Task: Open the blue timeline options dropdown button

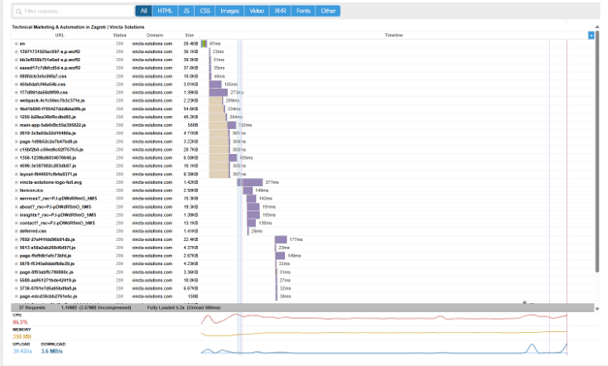Action: pyautogui.click(x=591, y=35)
